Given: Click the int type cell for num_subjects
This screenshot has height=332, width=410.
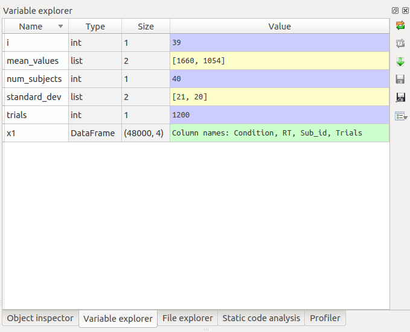Looking at the screenshot, I should pyautogui.click(x=95, y=79).
